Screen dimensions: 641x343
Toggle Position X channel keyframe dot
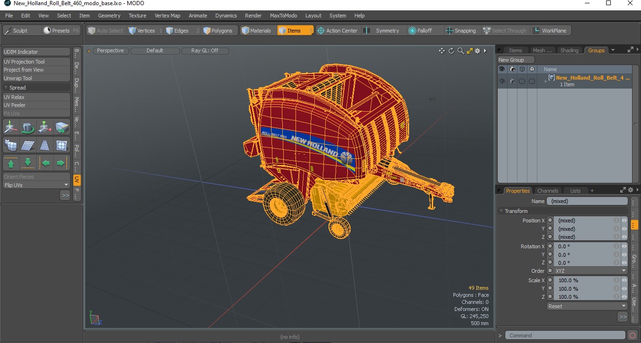pos(550,220)
